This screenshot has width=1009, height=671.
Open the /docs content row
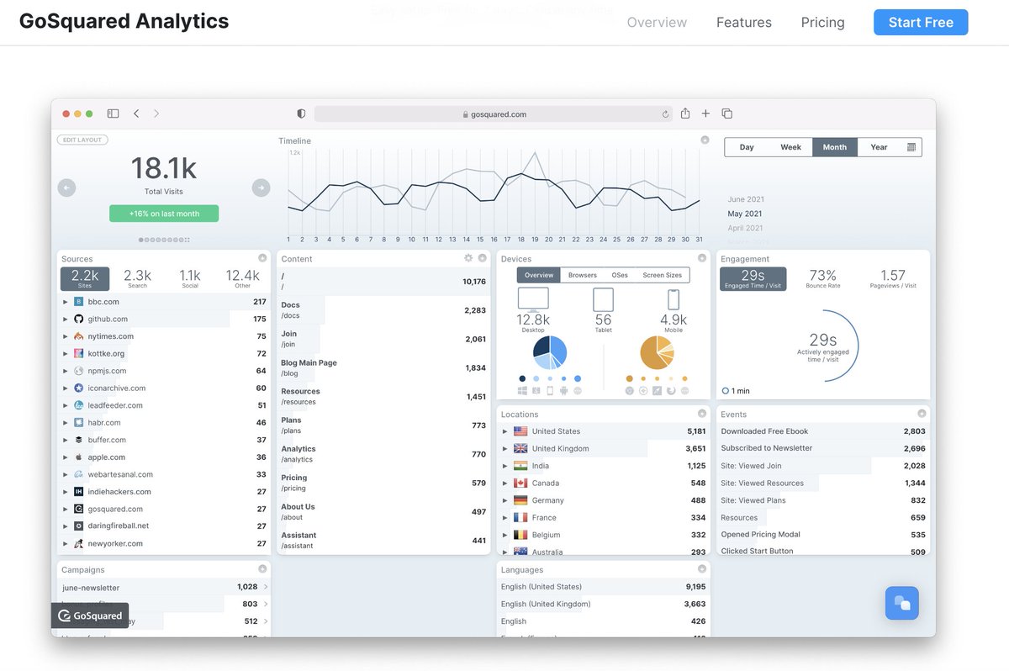coord(383,310)
